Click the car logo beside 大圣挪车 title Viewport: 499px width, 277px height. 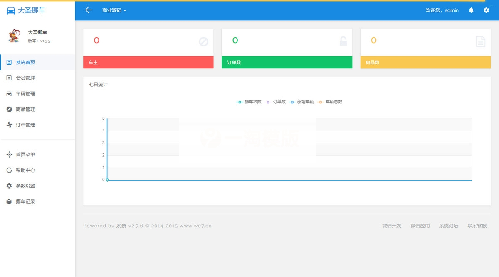click(11, 10)
